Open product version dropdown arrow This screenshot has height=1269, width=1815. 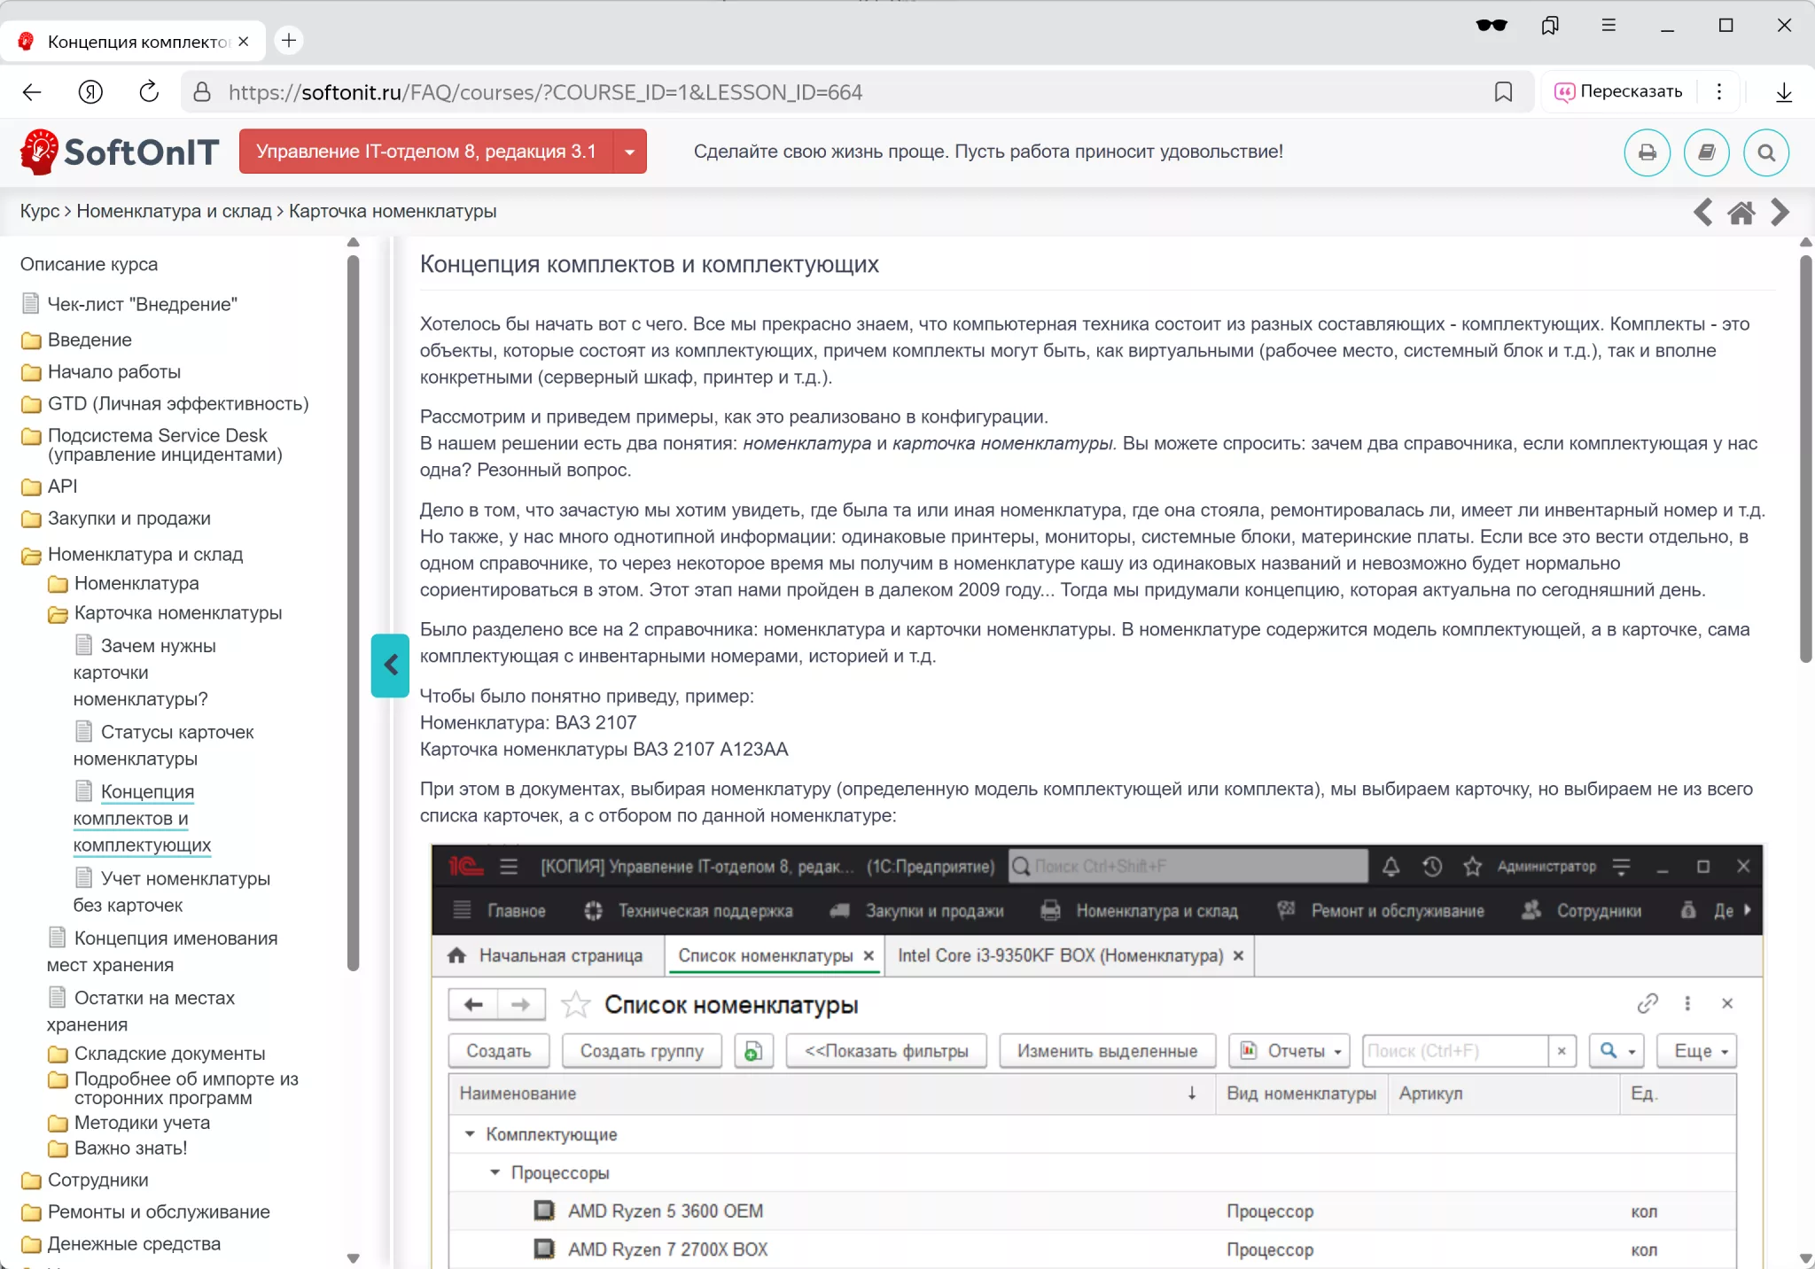tap(629, 152)
